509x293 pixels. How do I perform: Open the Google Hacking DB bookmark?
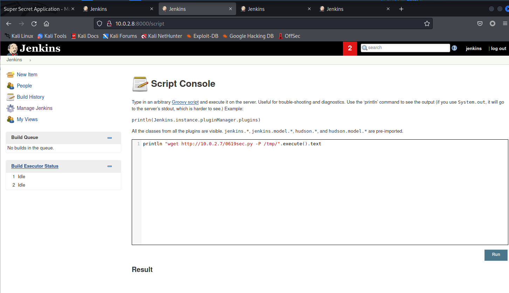coord(248,36)
